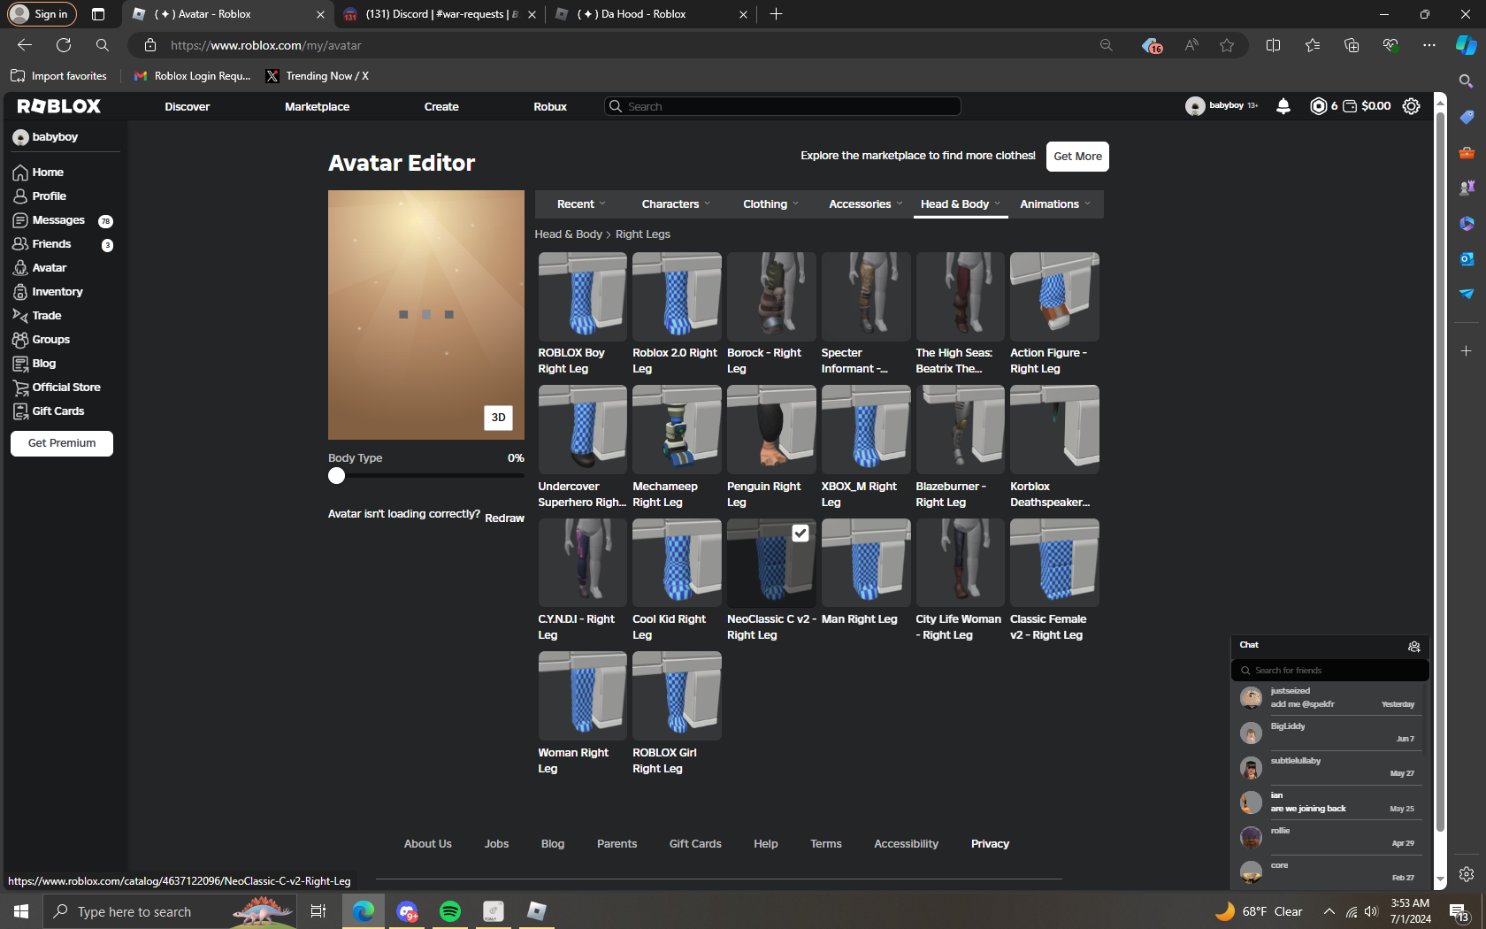Open chat with justseized

click(x=1329, y=698)
